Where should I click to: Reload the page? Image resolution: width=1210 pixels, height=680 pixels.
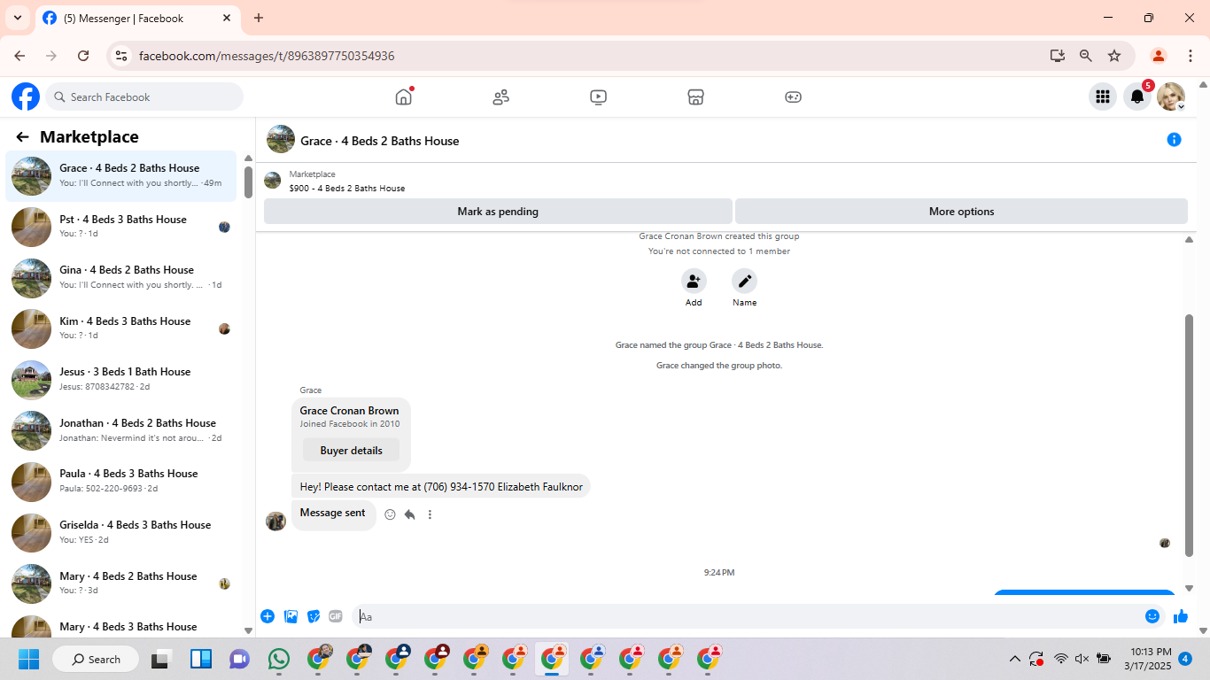[x=83, y=56]
